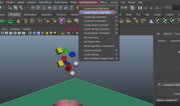Open Create Nail Constraint option box
The width and height of the screenshot is (180, 106).
click(116, 17)
